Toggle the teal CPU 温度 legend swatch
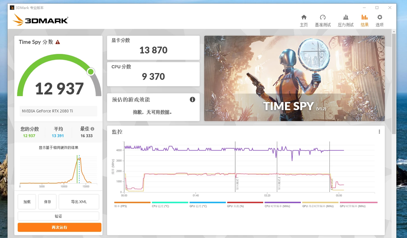This screenshot has width=407, height=238. (x=170, y=202)
